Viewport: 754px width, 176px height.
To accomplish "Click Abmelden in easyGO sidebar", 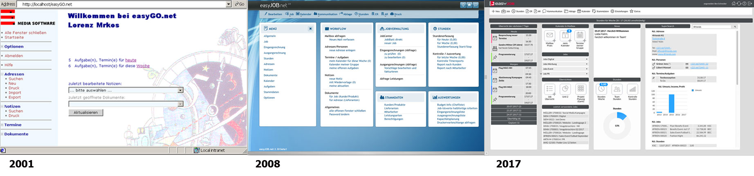I will coord(14,56).
